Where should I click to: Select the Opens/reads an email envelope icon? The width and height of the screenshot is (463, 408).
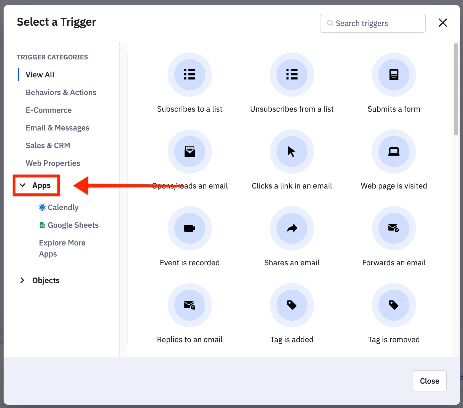(x=190, y=151)
